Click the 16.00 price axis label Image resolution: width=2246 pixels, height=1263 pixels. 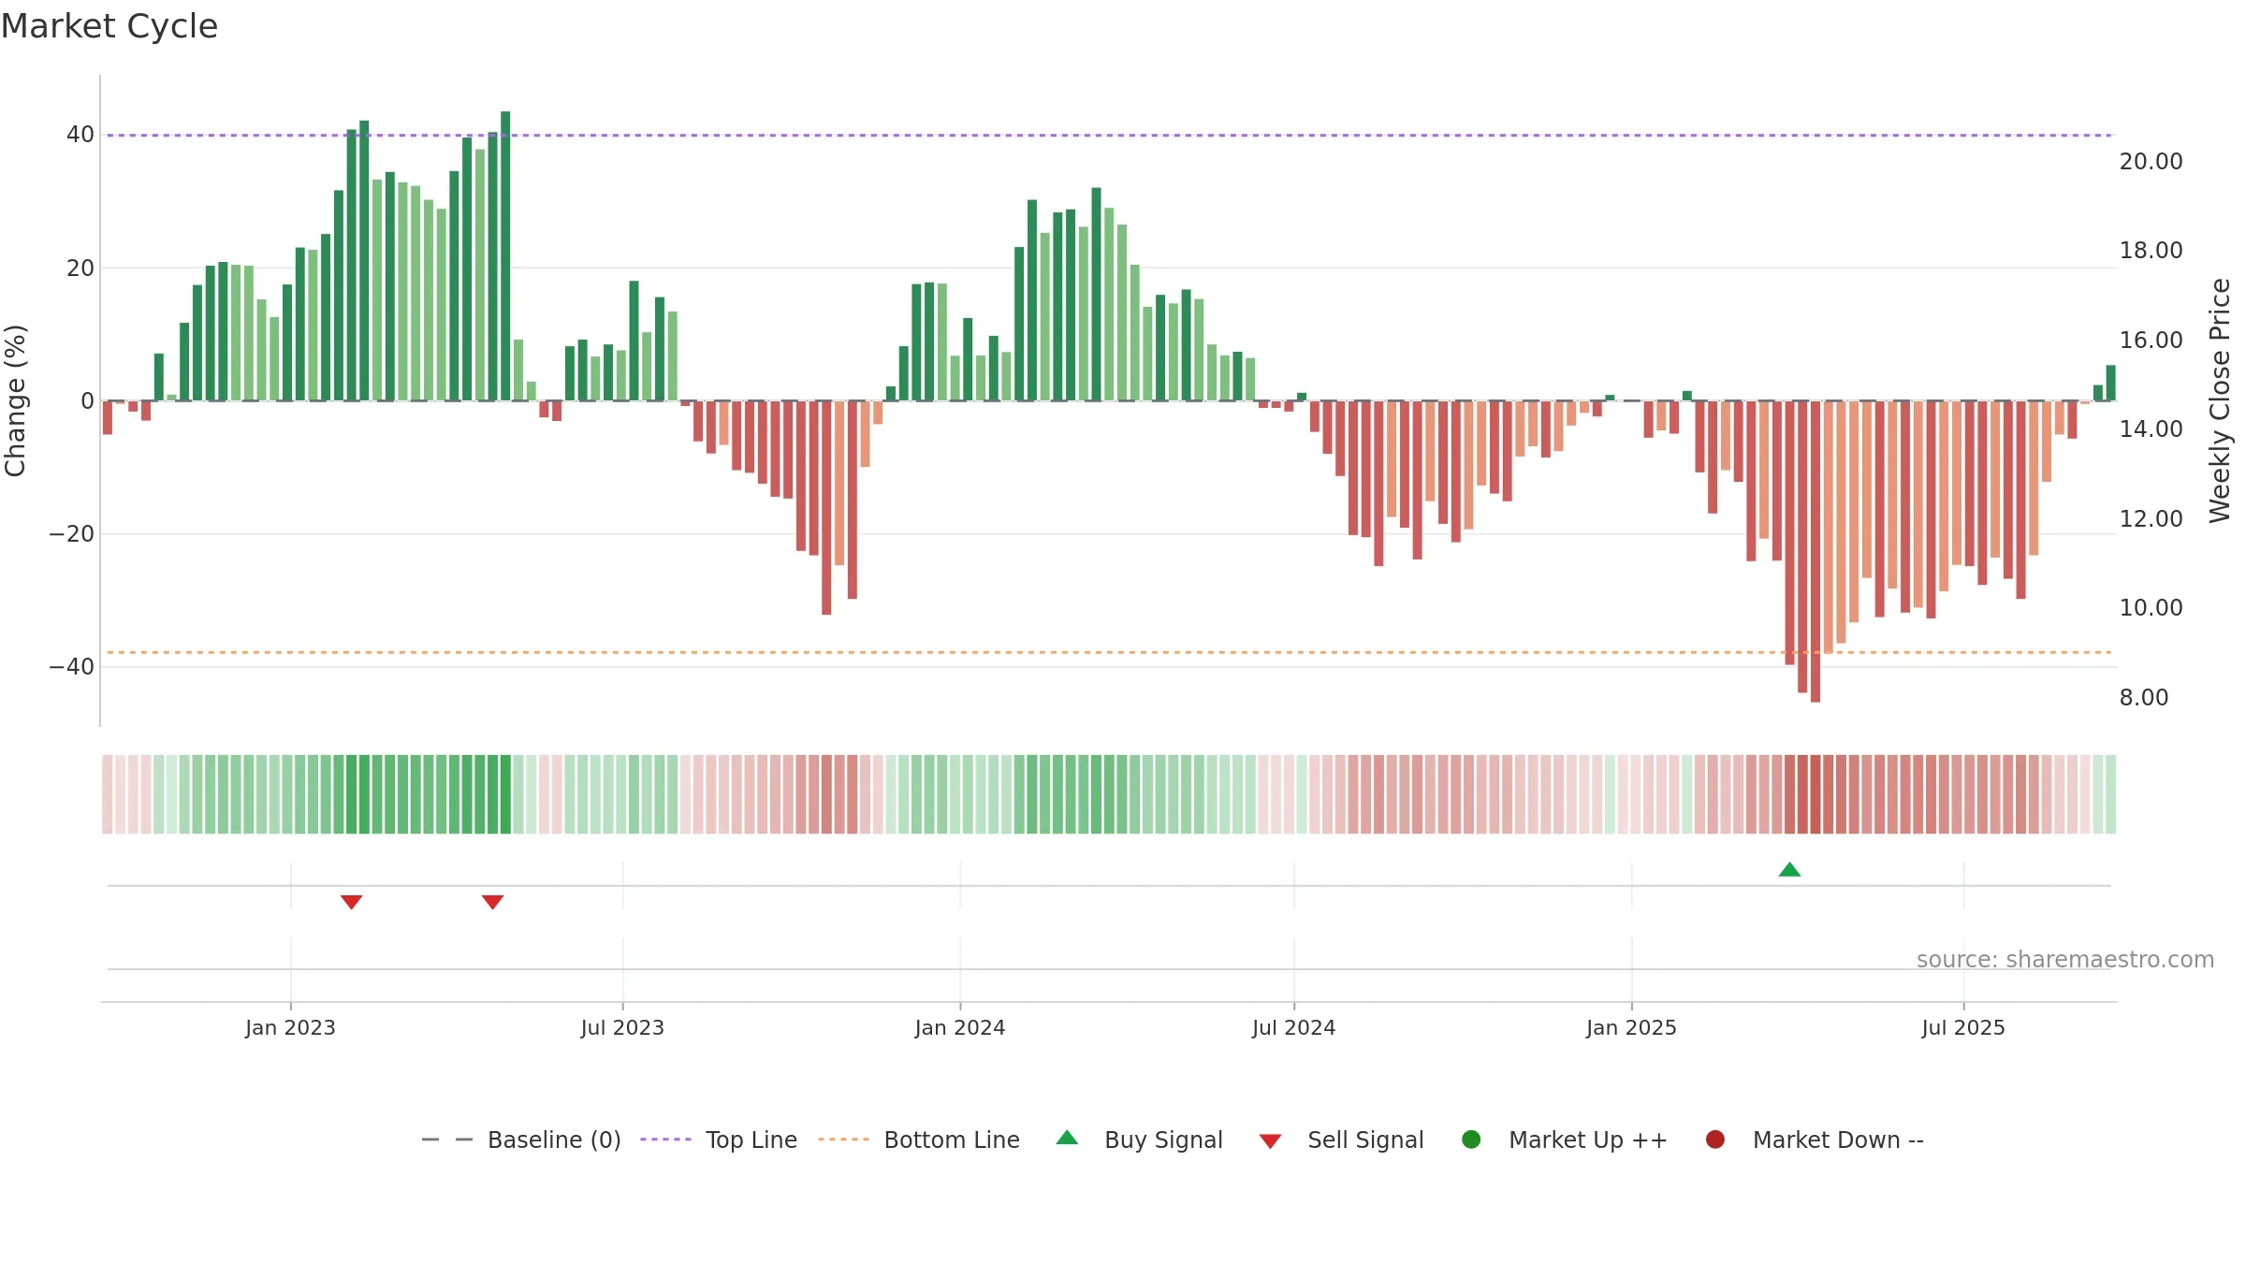click(x=2151, y=341)
